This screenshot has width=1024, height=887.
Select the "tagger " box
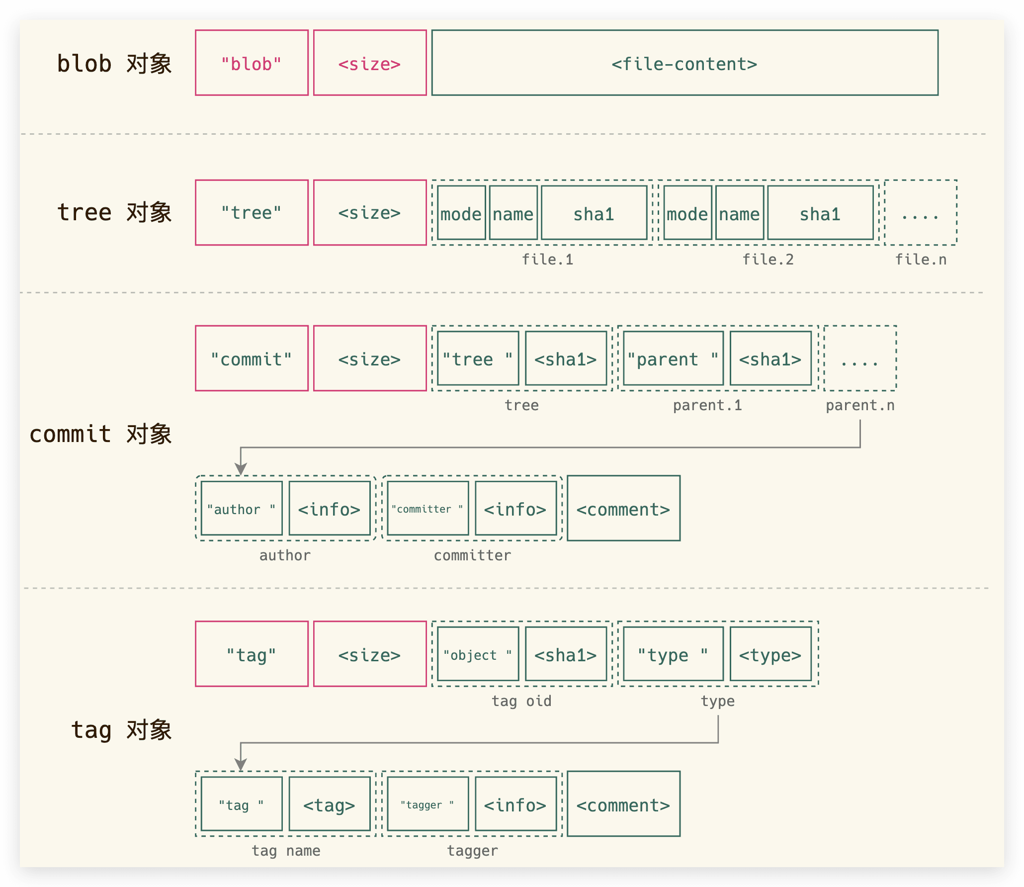[427, 804]
